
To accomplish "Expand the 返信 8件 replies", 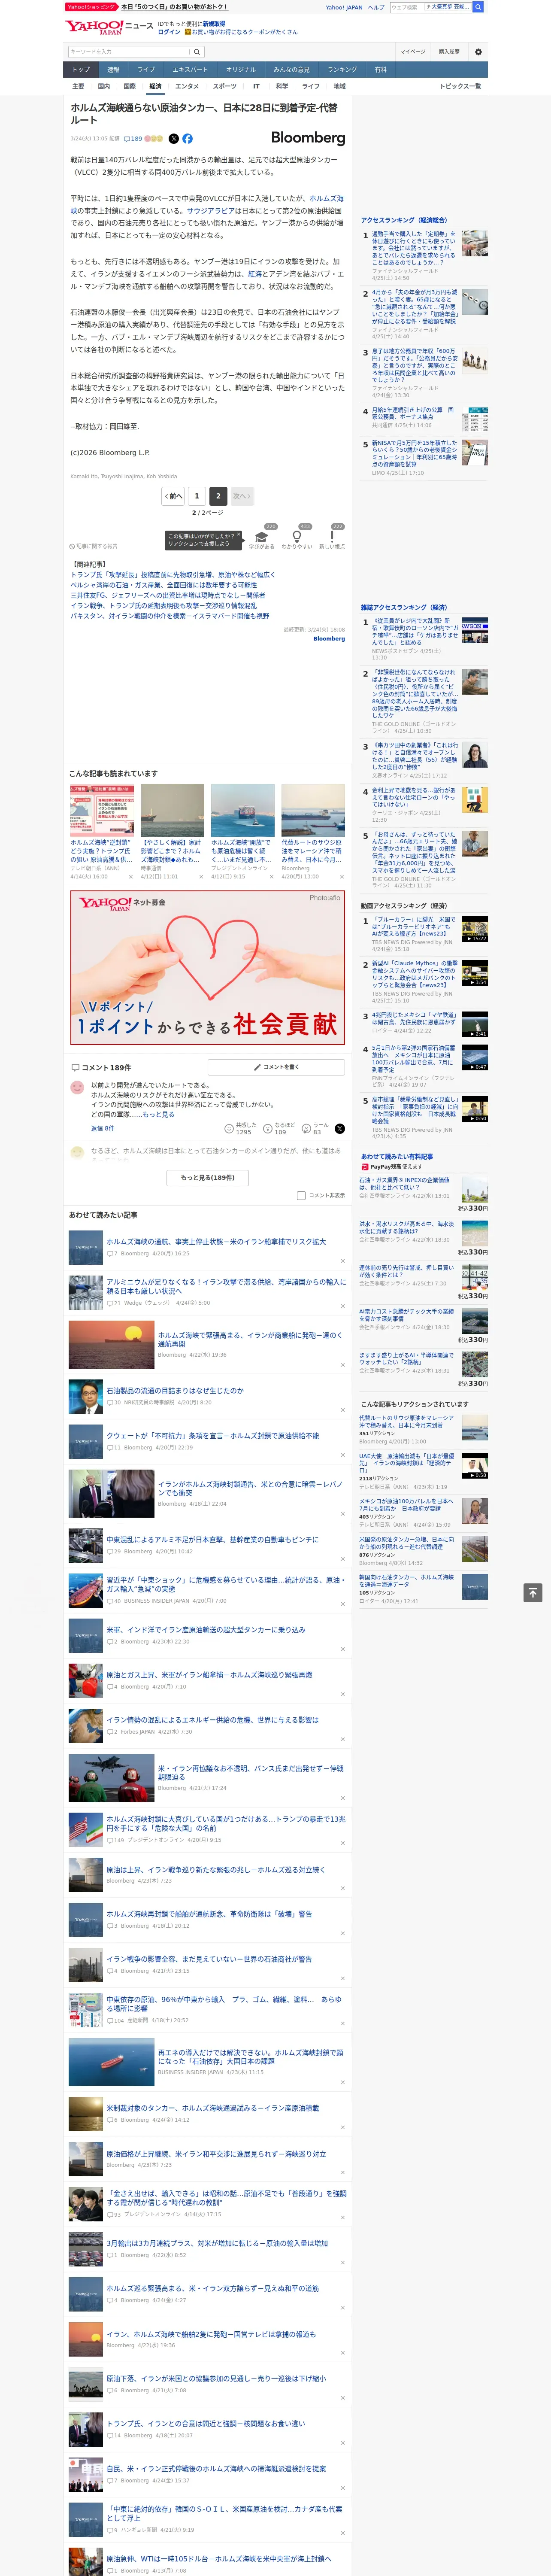I will 103,1128.
